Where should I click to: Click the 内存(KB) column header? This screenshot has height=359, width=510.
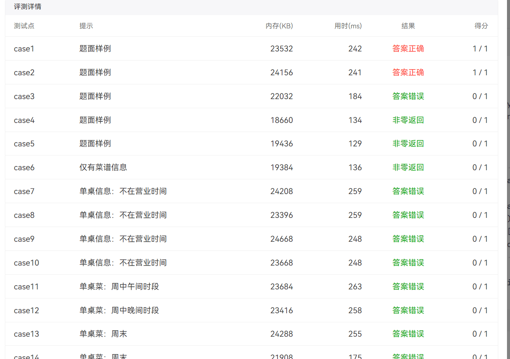pos(279,26)
